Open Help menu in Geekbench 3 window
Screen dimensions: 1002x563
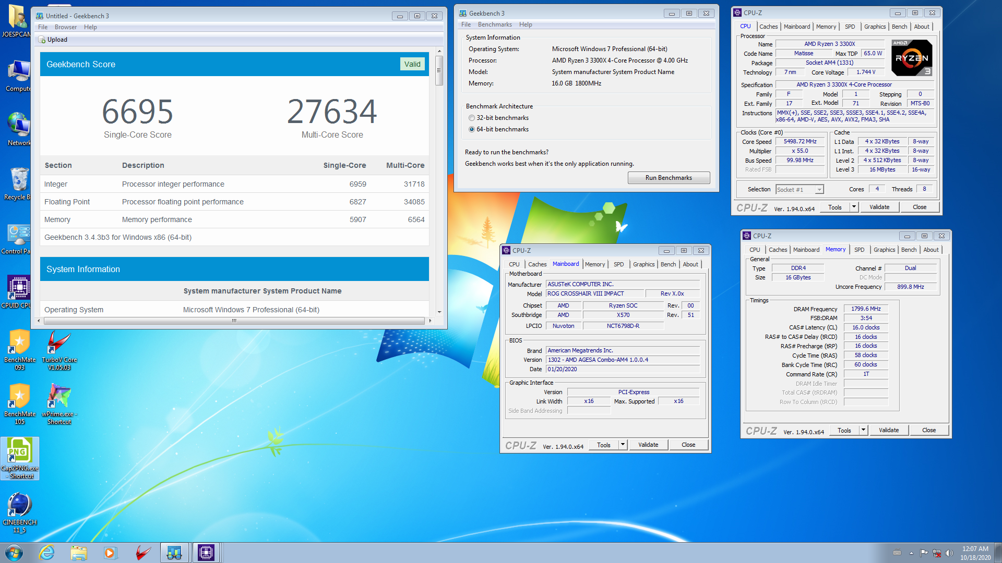pyautogui.click(x=526, y=25)
